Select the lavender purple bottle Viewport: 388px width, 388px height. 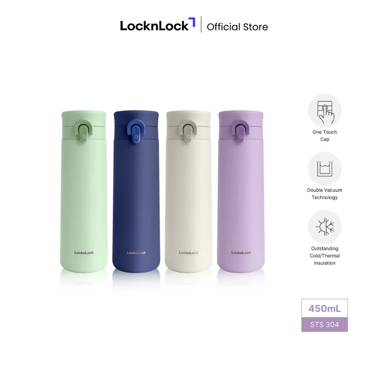click(x=241, y=192)
